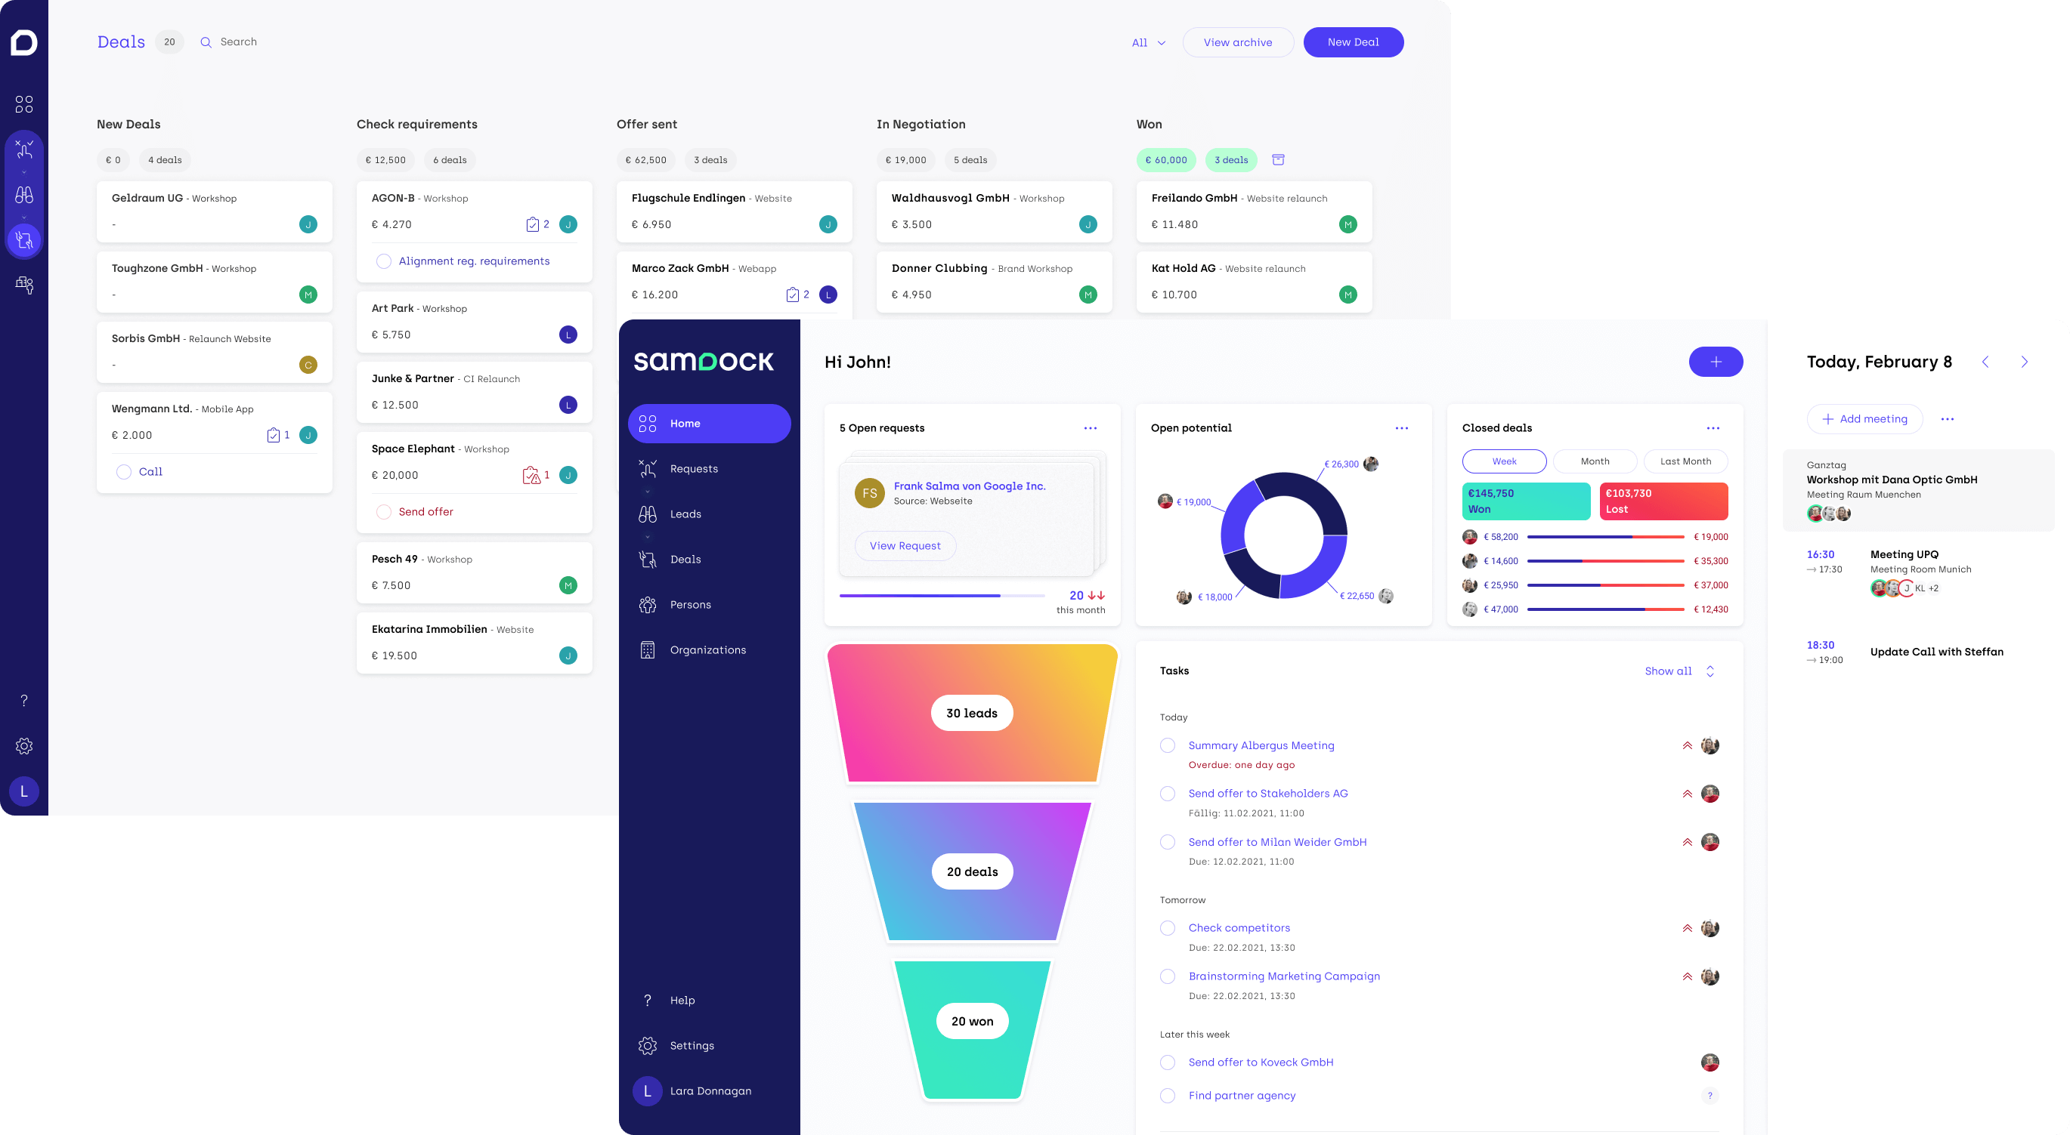Click View archive link
2070x1135 pixels.
coord(1238,42)
